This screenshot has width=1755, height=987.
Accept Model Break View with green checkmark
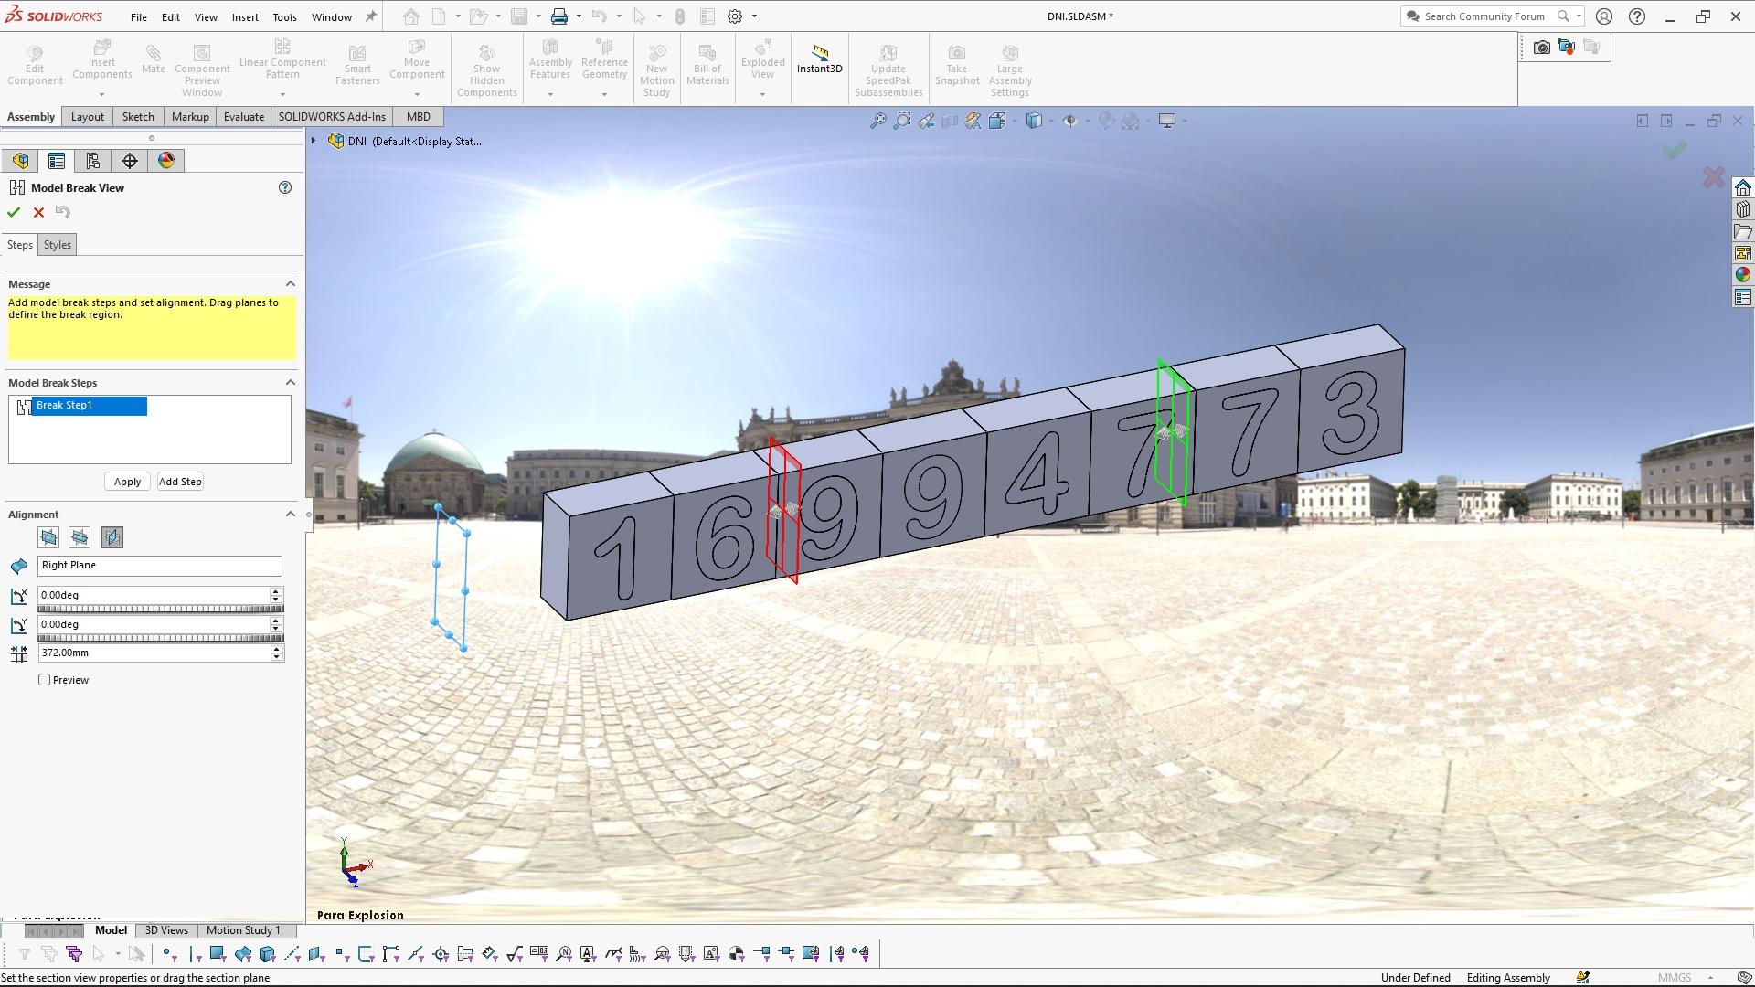point(14,212)
